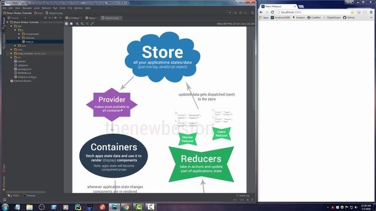Image resolution: width=376 pixels, height=211 pixels.
Task: Open the Event Log button
Action: [243, 195]
